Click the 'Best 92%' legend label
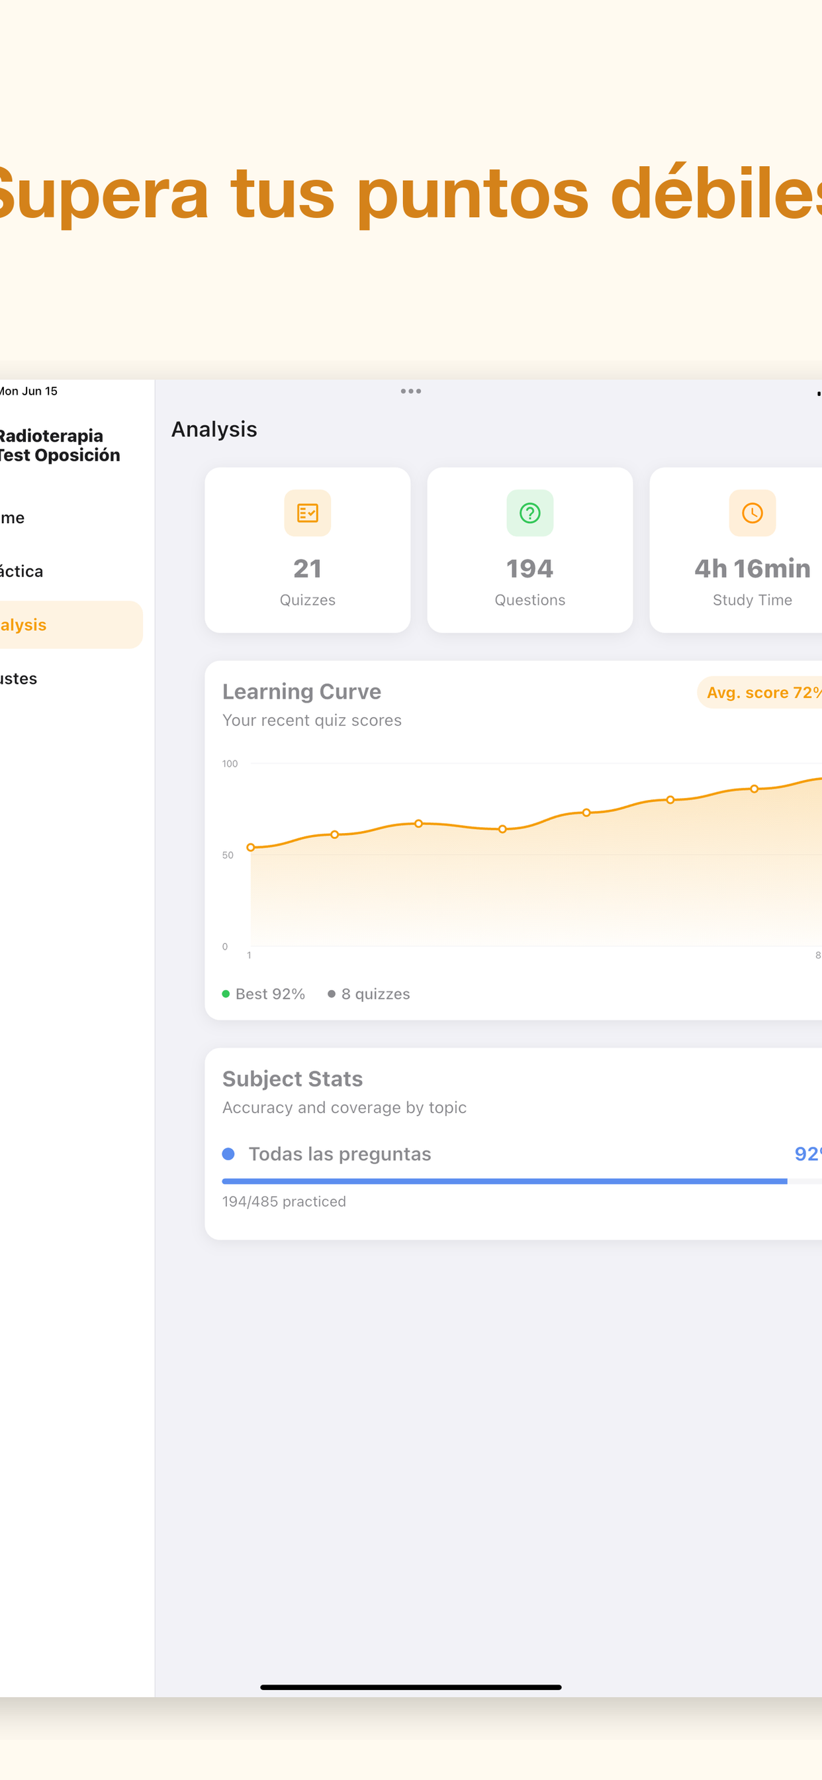 [x=270, y=994]
